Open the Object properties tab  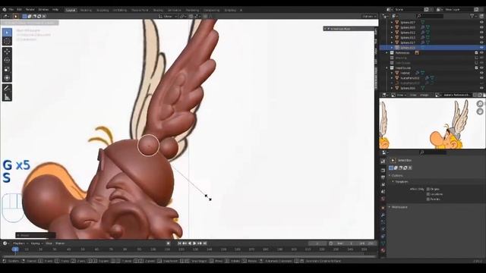tap(383, 208)
